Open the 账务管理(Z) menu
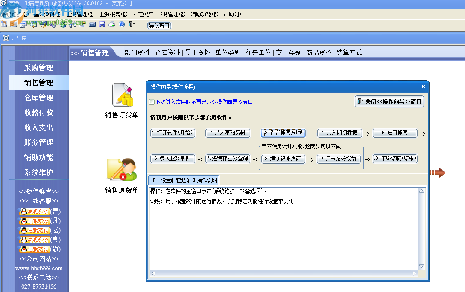 coord(171,14)
